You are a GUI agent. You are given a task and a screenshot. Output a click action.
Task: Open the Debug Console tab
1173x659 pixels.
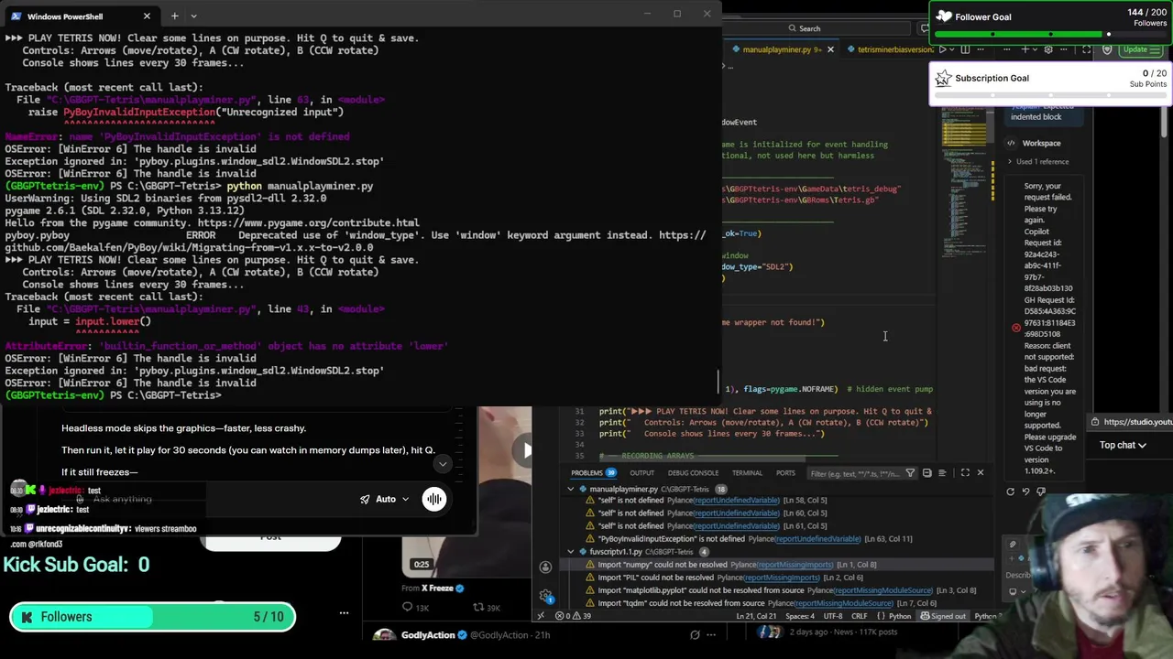tap(693, 473)
